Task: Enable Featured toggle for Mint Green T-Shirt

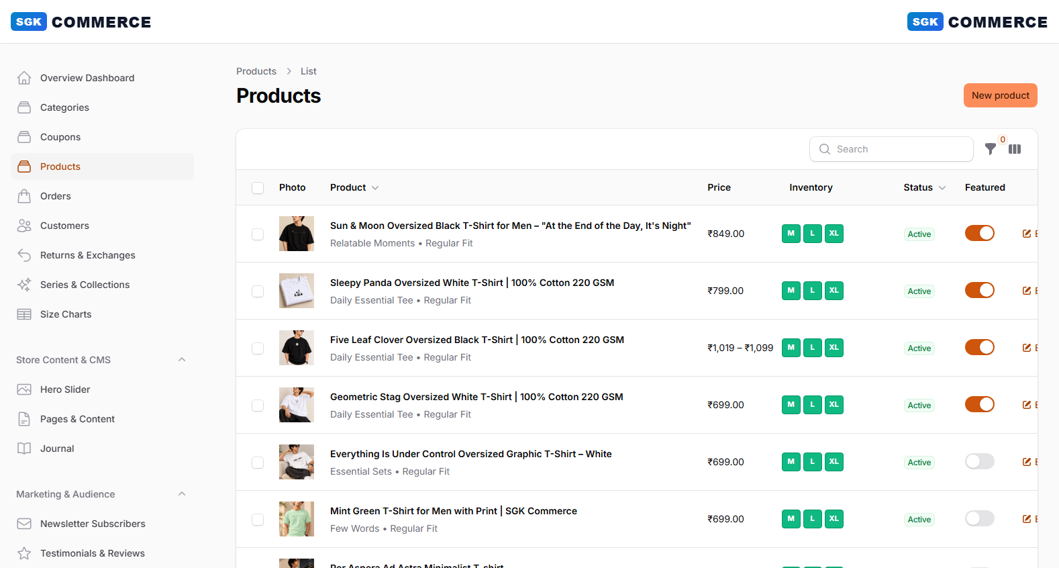Action: (x=980, y=518)
